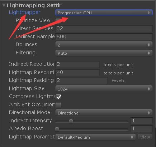Screen dimensions: 156x147
Task: Open the Lightmap Parameters Default-Medium dropdown
Action: (95, 137)
